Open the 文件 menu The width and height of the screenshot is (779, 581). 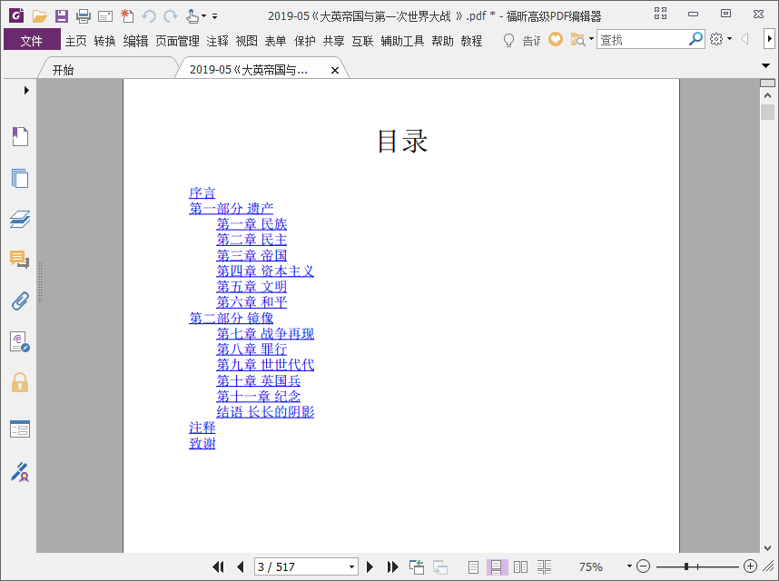32,40
